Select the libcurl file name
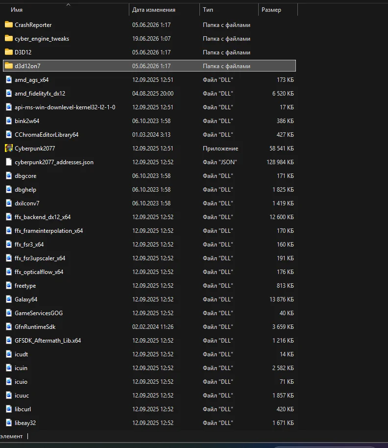Image resolution: width=388 pixels, height=448 pixels. point(23,409)
